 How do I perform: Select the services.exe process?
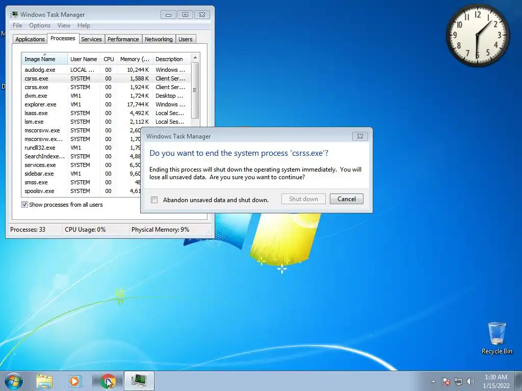pos(81,165)
